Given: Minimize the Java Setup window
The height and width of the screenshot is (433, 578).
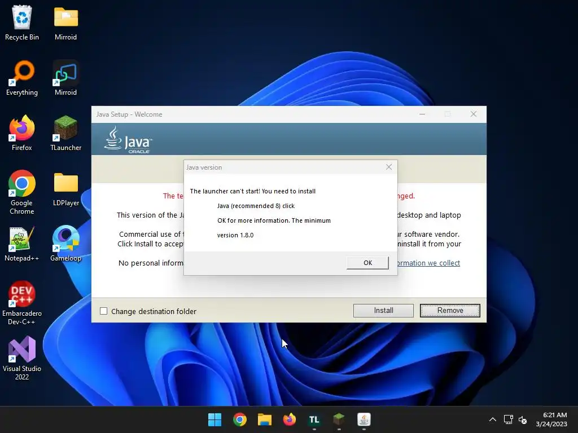Looking at the screenshot, I should (x=422, y=114).
